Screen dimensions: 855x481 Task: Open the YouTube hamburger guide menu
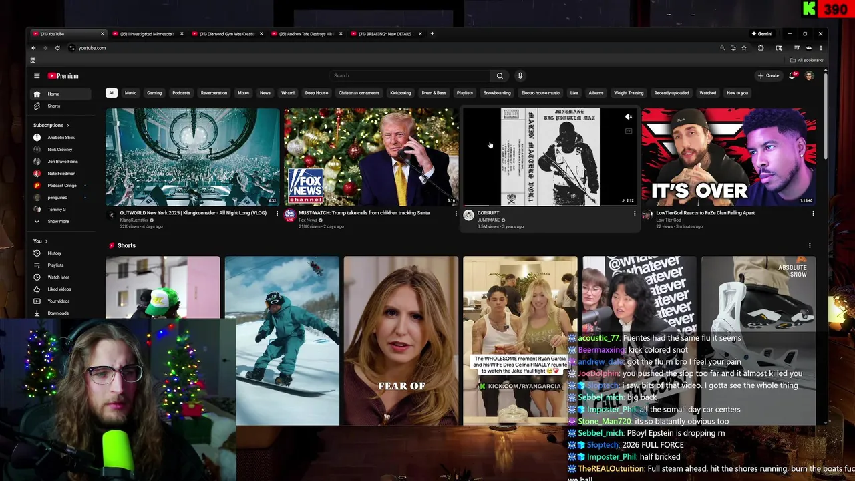coord(37,76)
